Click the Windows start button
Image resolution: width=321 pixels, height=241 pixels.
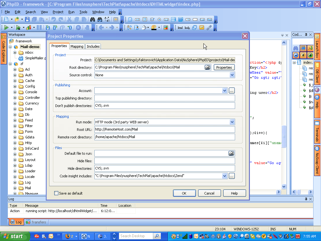(15, 236)
